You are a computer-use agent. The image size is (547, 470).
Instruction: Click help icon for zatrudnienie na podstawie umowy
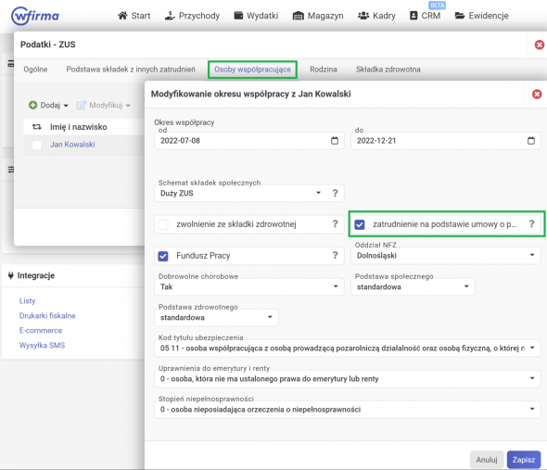[x=531, y=224]
